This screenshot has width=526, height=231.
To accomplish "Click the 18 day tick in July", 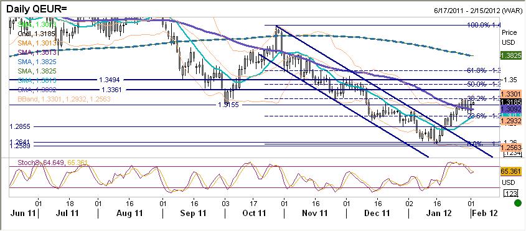I will click(x=70, y=204).
